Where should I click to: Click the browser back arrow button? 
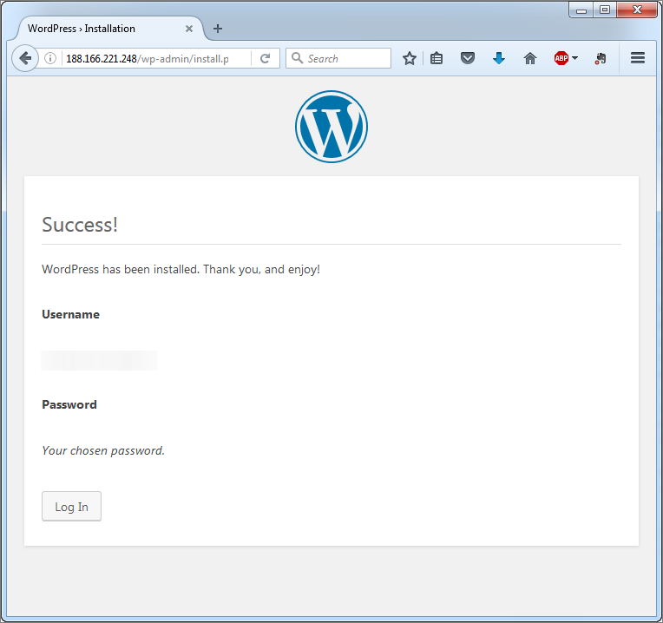(25, 58)
